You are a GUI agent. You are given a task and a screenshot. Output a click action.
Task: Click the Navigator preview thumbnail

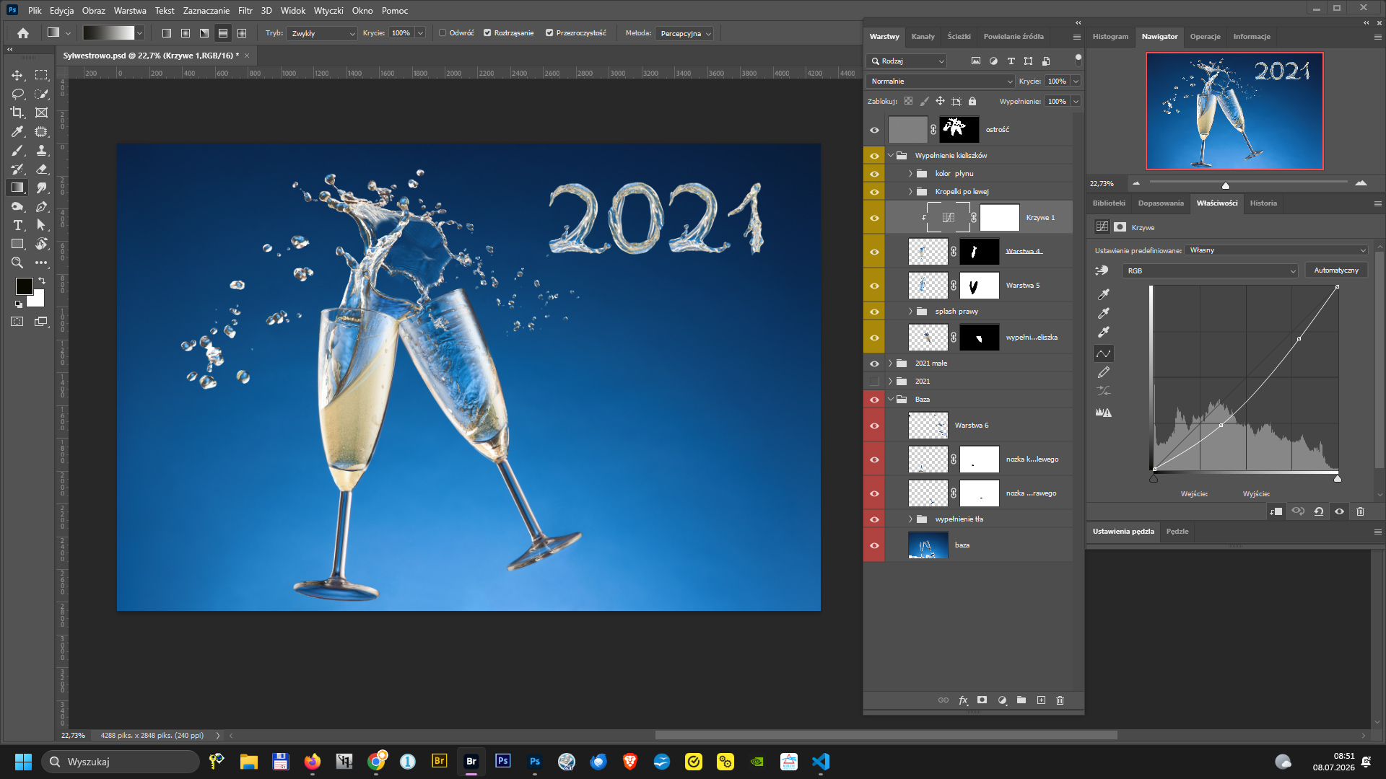click(1234, 111)
